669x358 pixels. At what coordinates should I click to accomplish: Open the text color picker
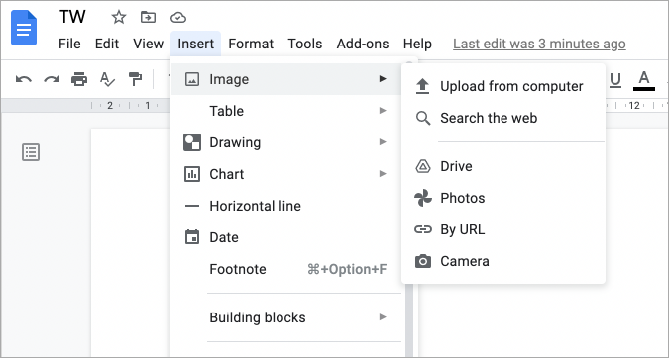tap(644, 80)
